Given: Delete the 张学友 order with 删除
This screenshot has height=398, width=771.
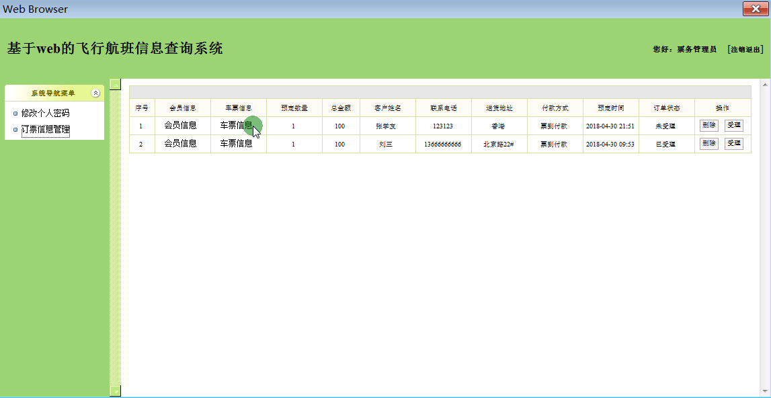Looking at the screenshot, I should click(709, 126).
